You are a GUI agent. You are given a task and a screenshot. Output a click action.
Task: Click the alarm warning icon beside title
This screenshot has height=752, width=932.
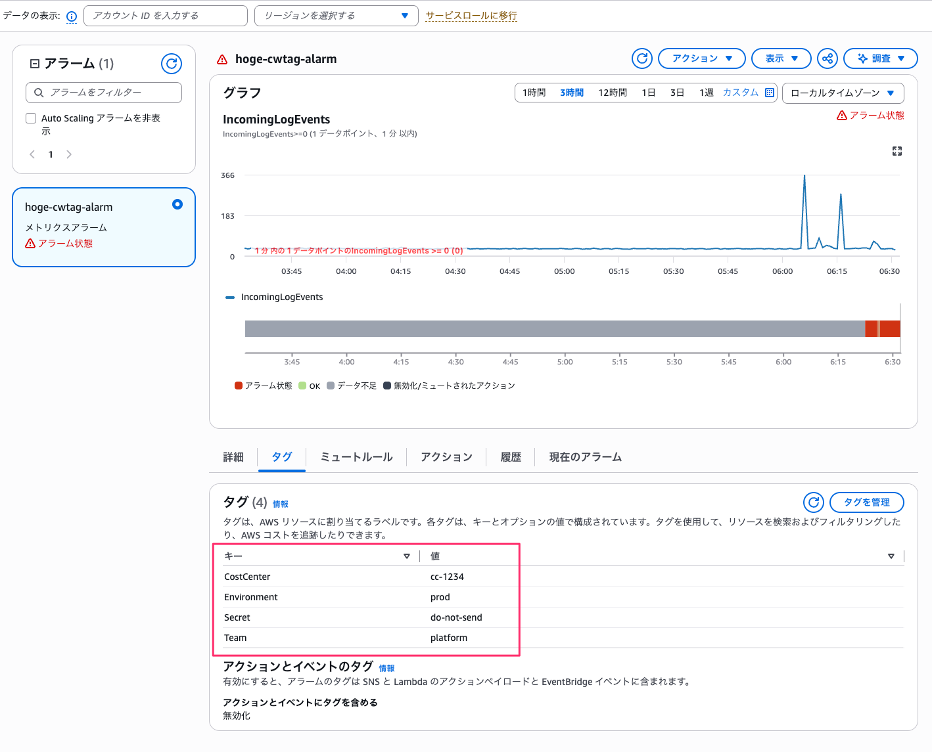point(222,59)
